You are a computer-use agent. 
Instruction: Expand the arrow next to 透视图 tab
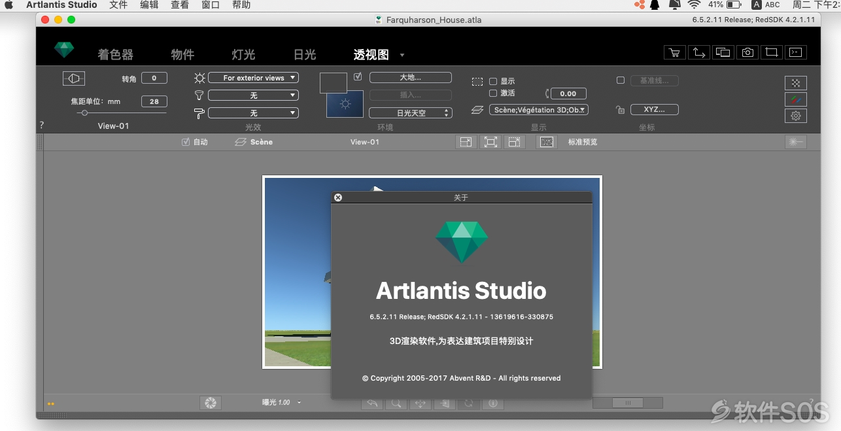click(402, 56)
